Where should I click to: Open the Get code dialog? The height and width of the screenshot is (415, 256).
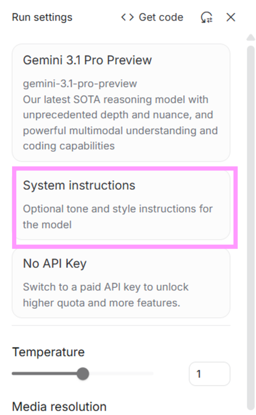click(161, 17)
